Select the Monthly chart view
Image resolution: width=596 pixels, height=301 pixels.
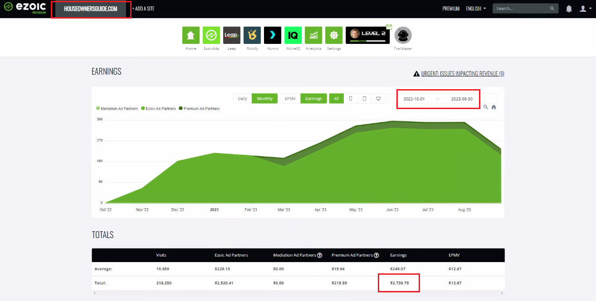pyautogui.click(x=265, y=99)
